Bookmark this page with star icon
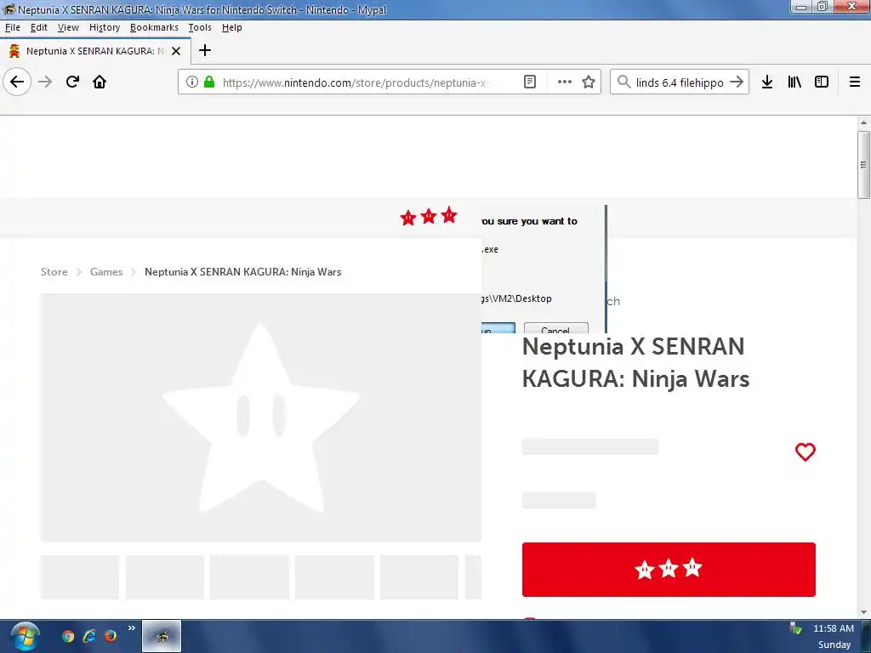The width and height of the screenshot is (871, 653). point(589,82)
